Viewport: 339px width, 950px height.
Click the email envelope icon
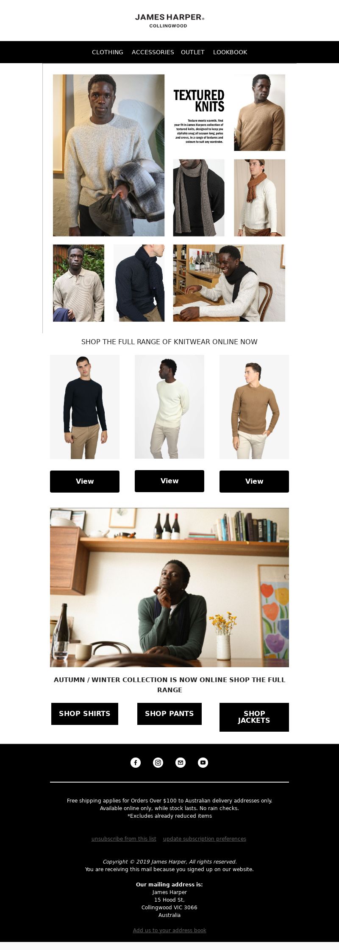click(181, 763)
